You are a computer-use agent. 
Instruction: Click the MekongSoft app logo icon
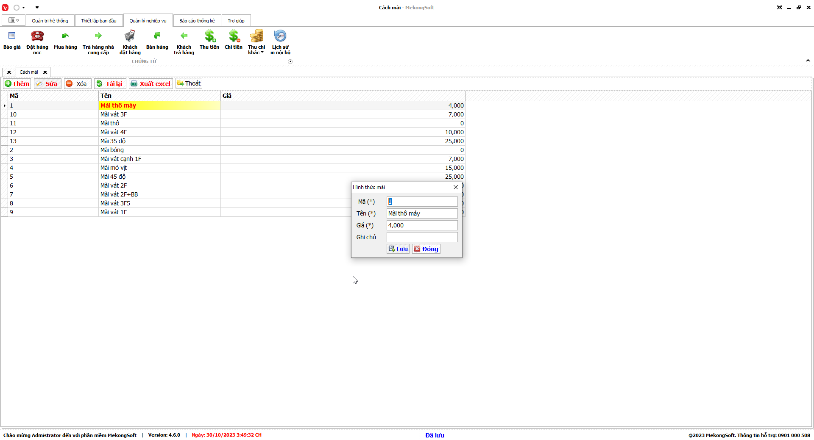pos(5,8)
